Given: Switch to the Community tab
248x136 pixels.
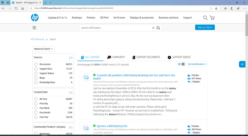Looking at the screenshot, I should click(x=116, y=57).
